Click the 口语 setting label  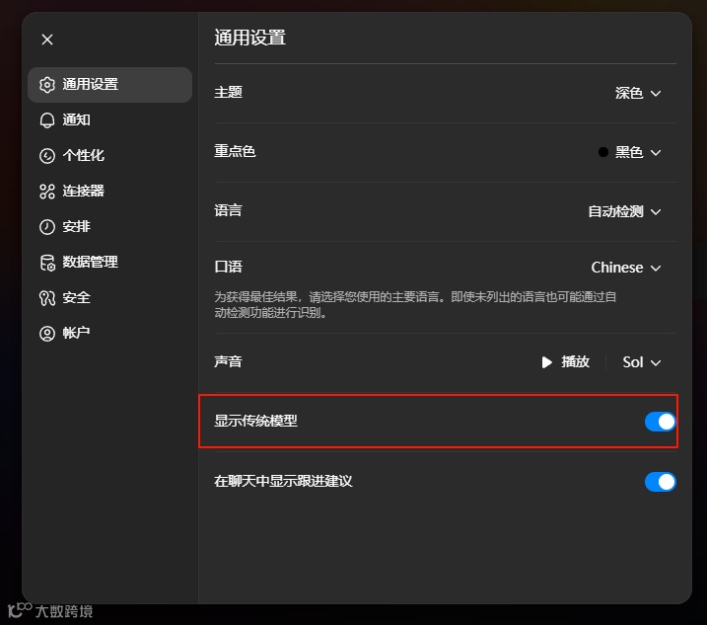228,267
